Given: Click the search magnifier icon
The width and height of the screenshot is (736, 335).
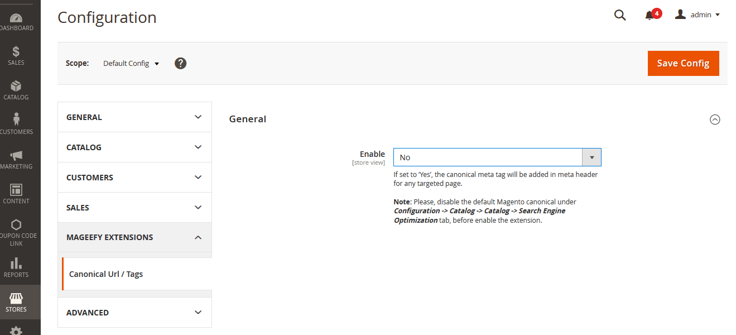Looking at the screenshot, I should coord(620,15).
